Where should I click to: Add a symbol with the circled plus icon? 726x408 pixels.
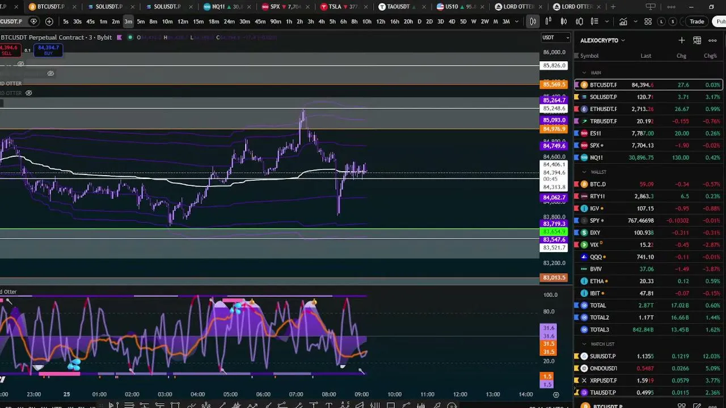click(49, 22)
